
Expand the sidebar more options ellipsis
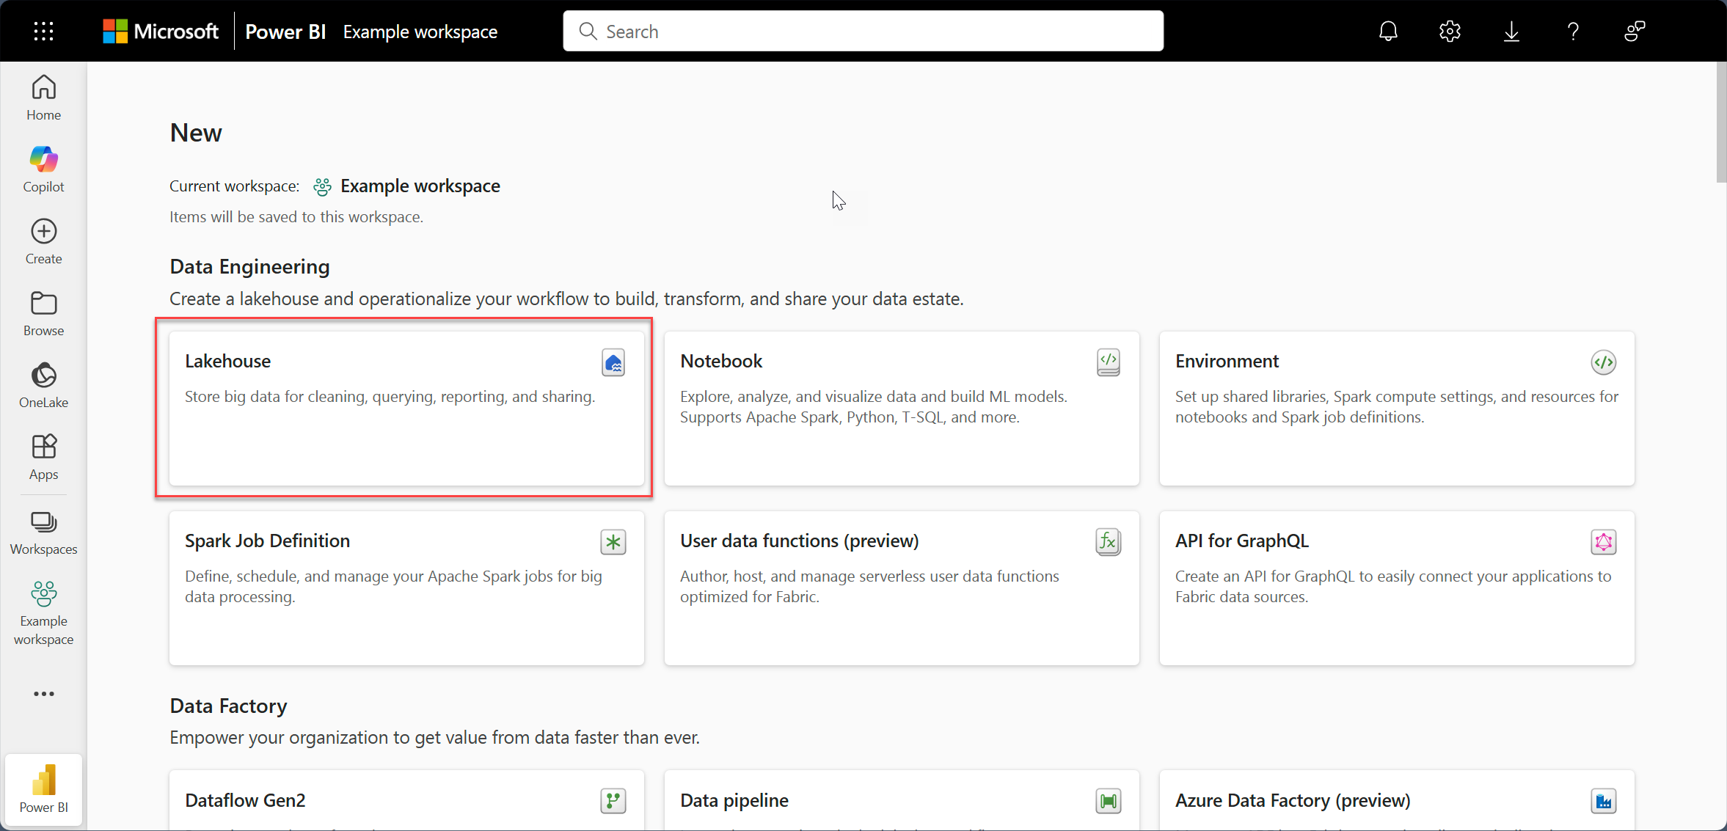(43, 693)
